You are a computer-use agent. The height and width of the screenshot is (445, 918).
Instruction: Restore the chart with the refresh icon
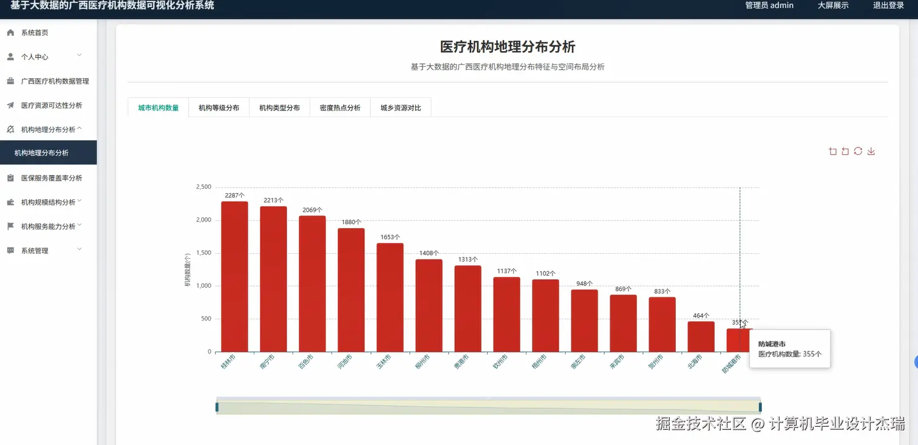tap(858, 151)
